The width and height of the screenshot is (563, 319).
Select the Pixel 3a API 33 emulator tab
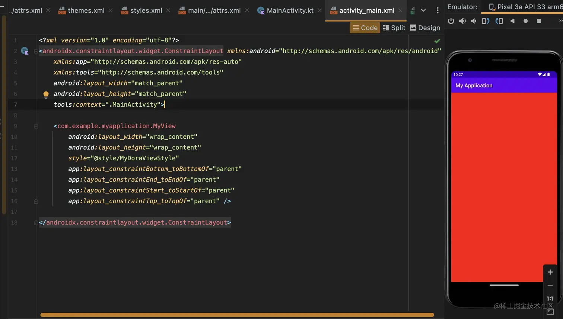(525, 7)
